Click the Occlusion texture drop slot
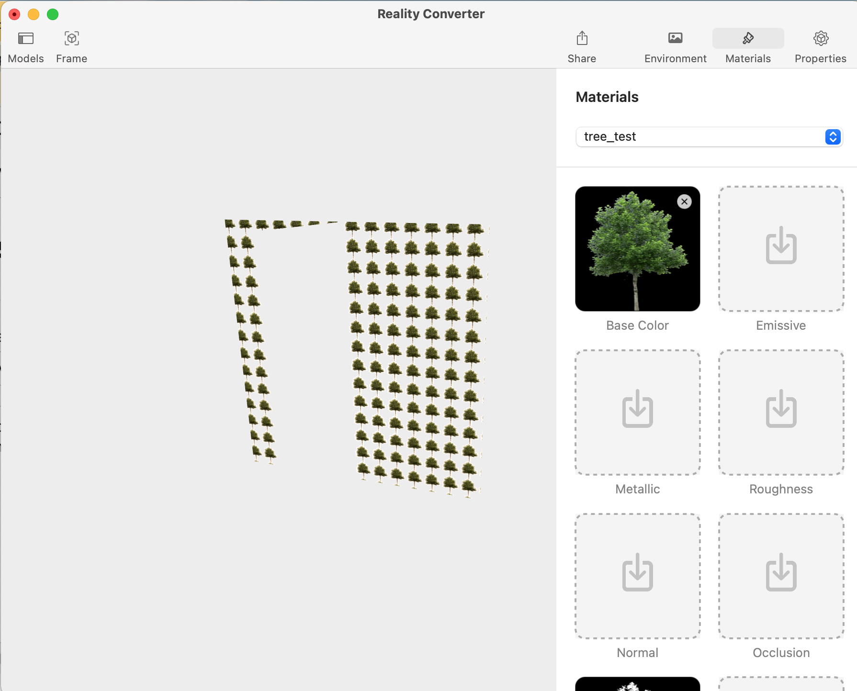This screenshot has height=691, width=857. tap(781, 576)
